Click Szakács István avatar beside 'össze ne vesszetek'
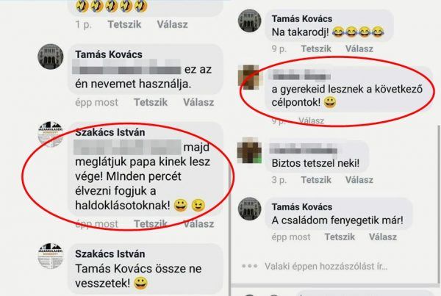 click(51, 256)
